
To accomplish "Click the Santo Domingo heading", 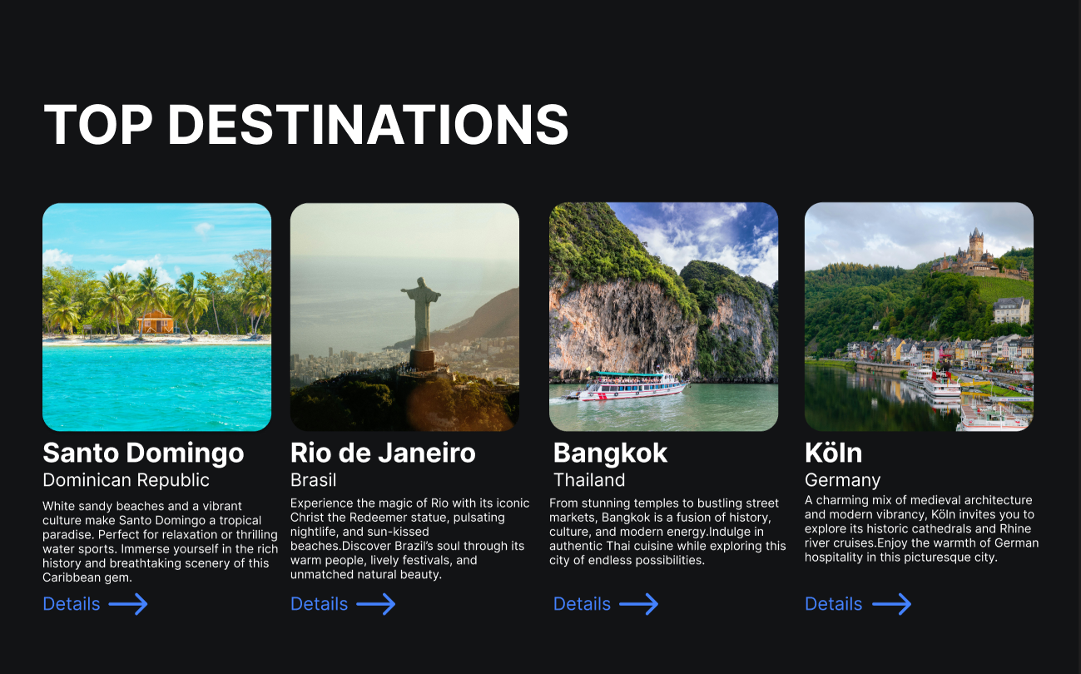I will tap(143, 453).
